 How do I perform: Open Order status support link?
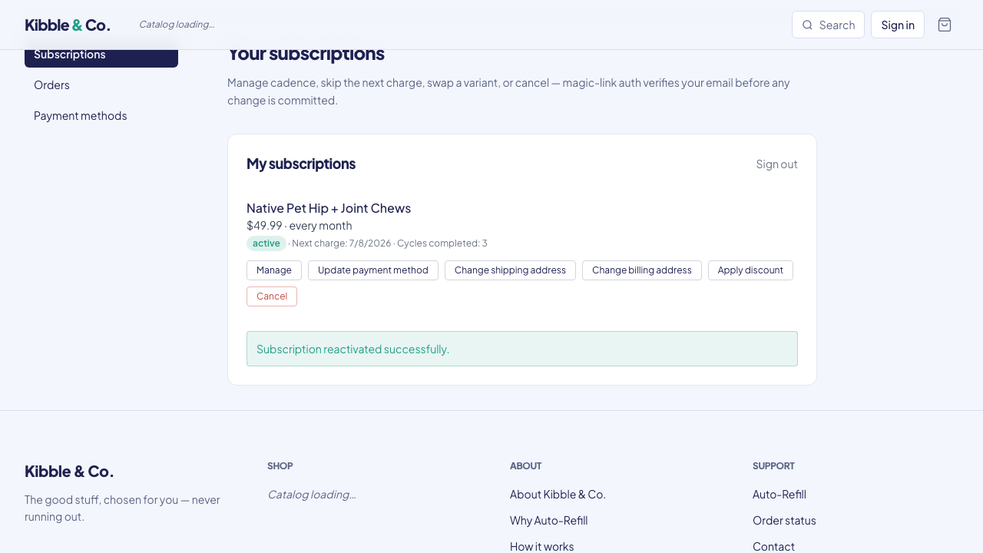[x=784, y=521]
